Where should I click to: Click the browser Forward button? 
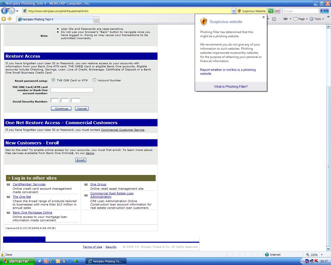(12, 11)
